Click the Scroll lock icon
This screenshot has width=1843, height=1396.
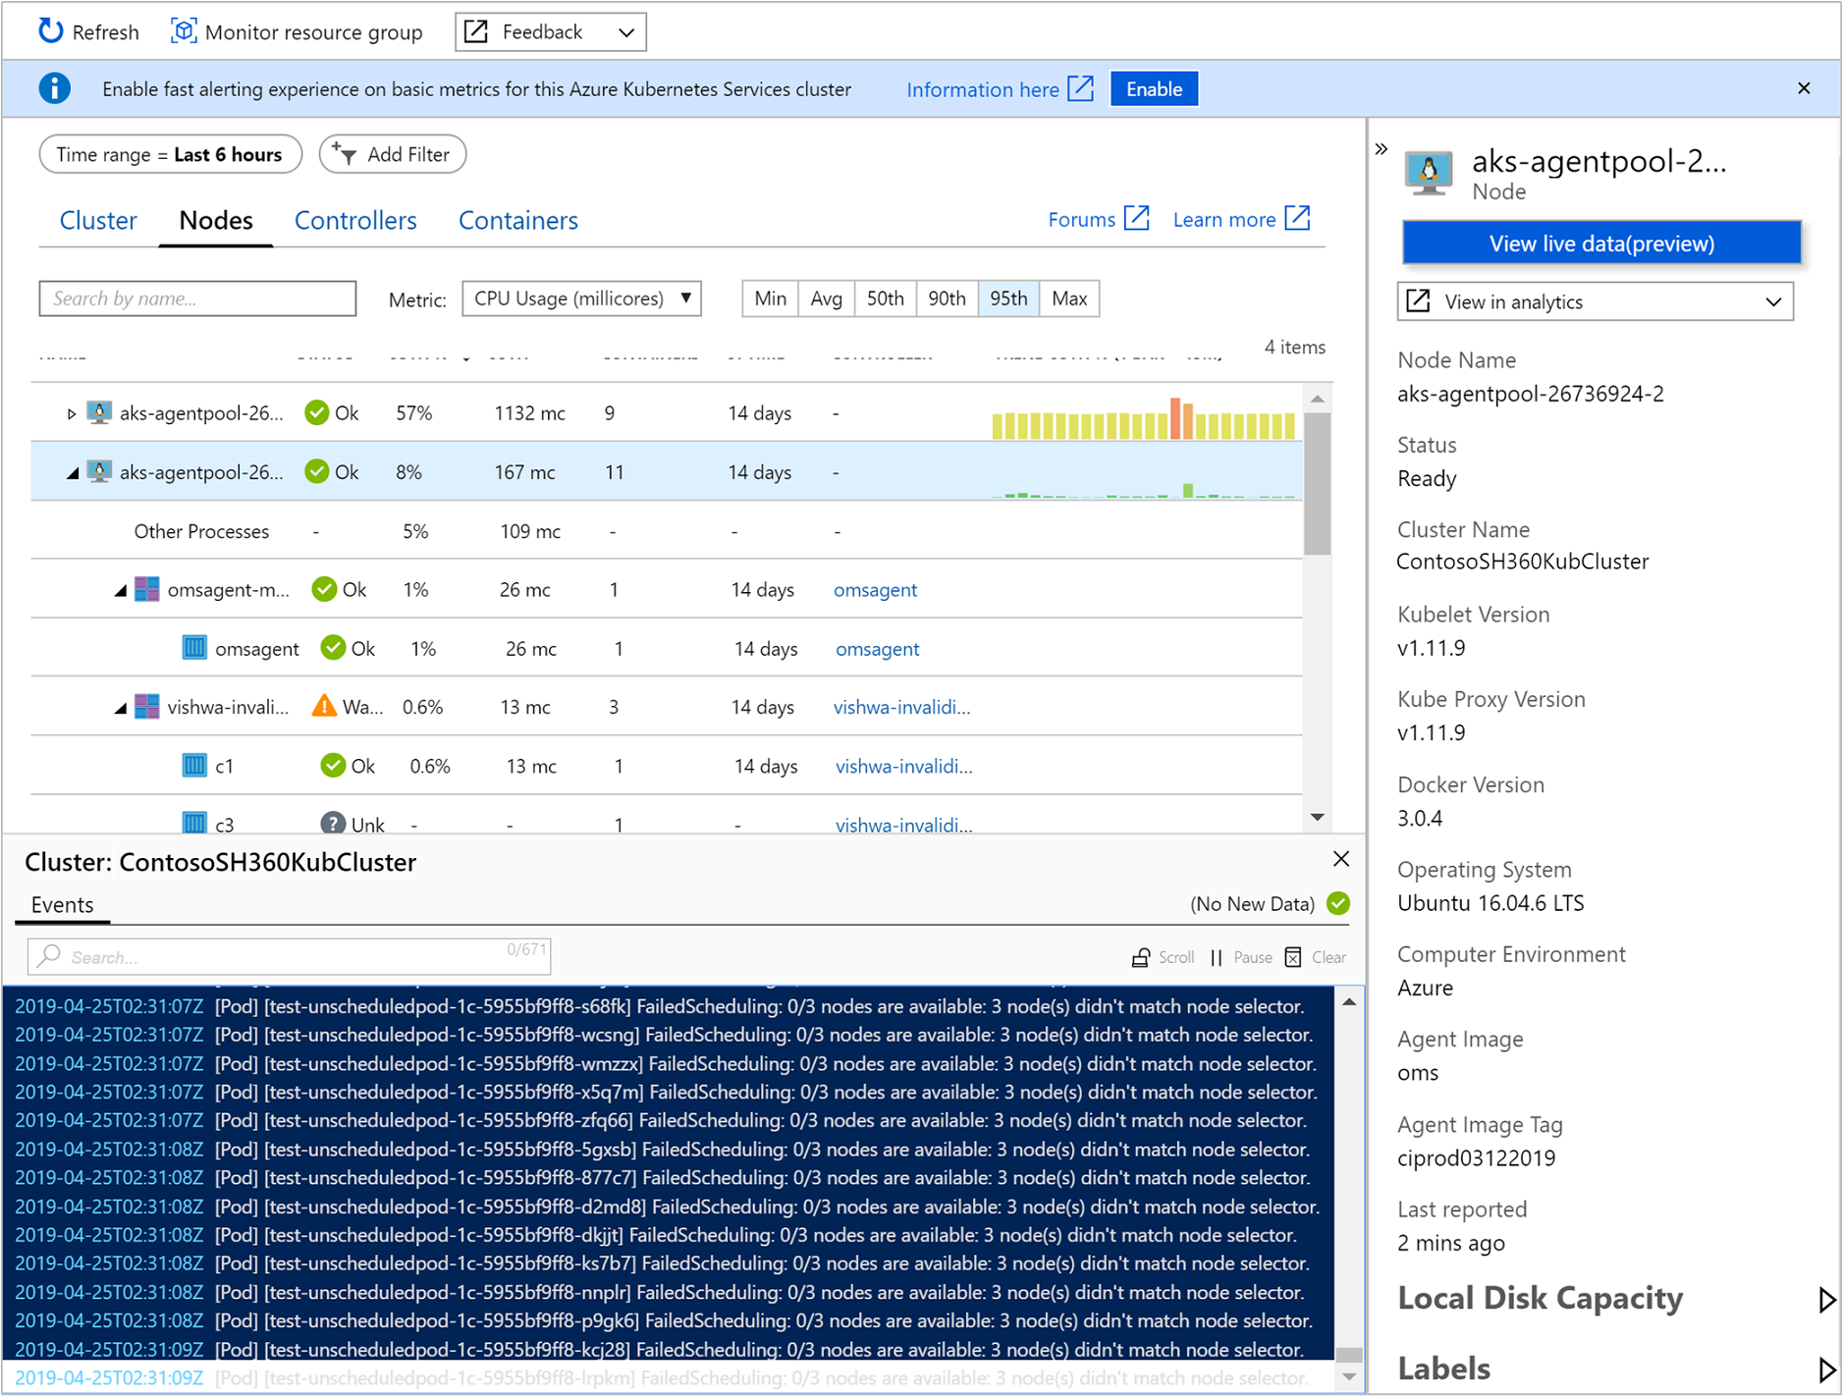[1140, 957]
